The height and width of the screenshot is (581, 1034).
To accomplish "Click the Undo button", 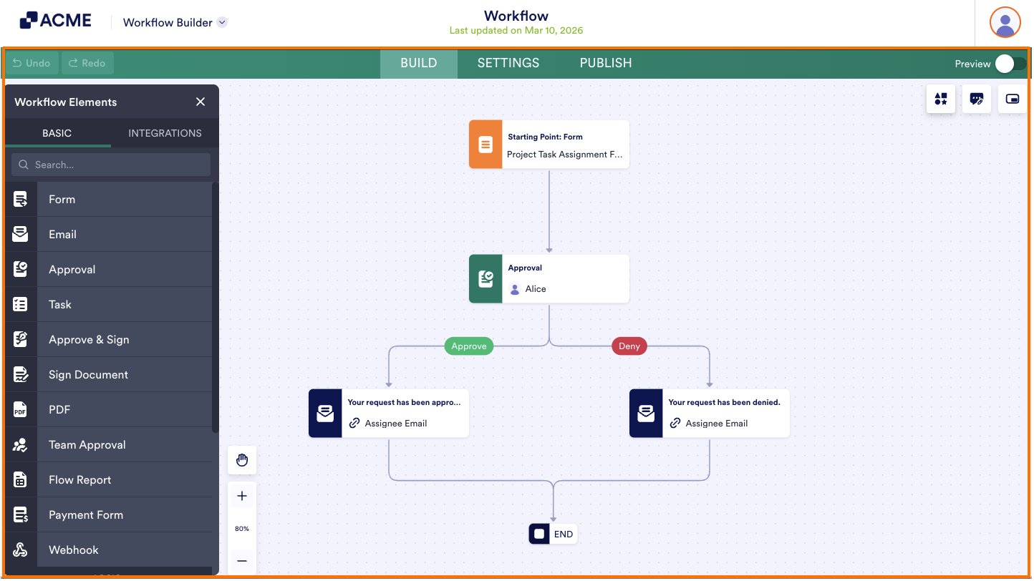I will 32,63.
